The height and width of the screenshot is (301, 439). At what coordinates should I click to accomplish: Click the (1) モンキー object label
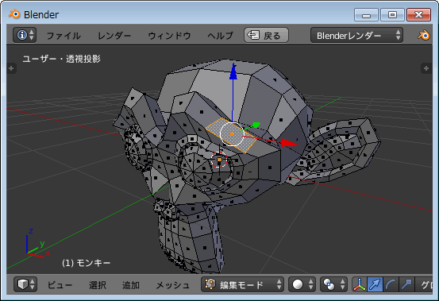tap(87, 263)
